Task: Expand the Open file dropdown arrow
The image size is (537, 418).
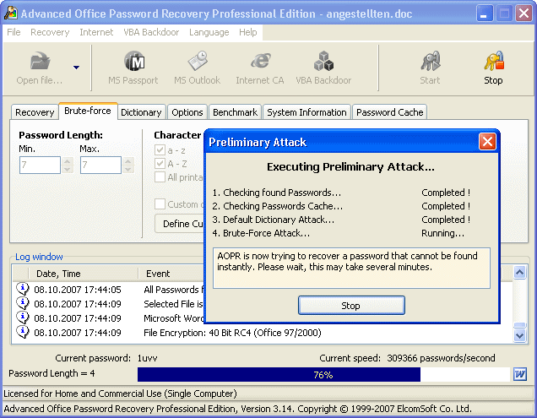Action: pyautogui.click(x=76, y=68)
